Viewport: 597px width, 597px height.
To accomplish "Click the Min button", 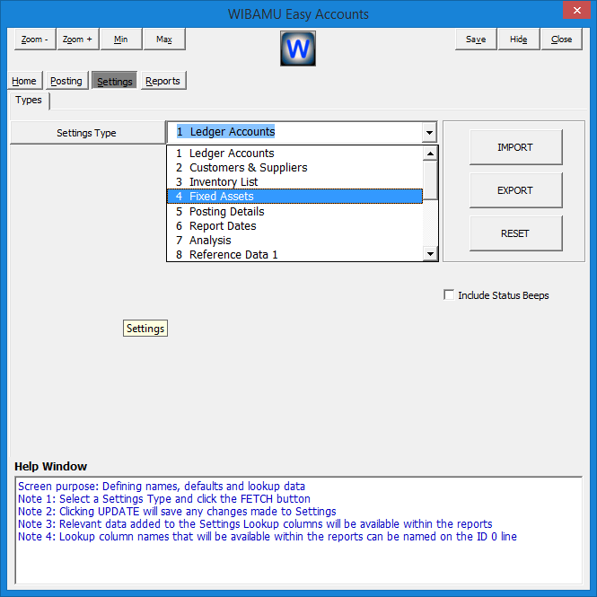I will pyautogui.click(x=121, y=40).
